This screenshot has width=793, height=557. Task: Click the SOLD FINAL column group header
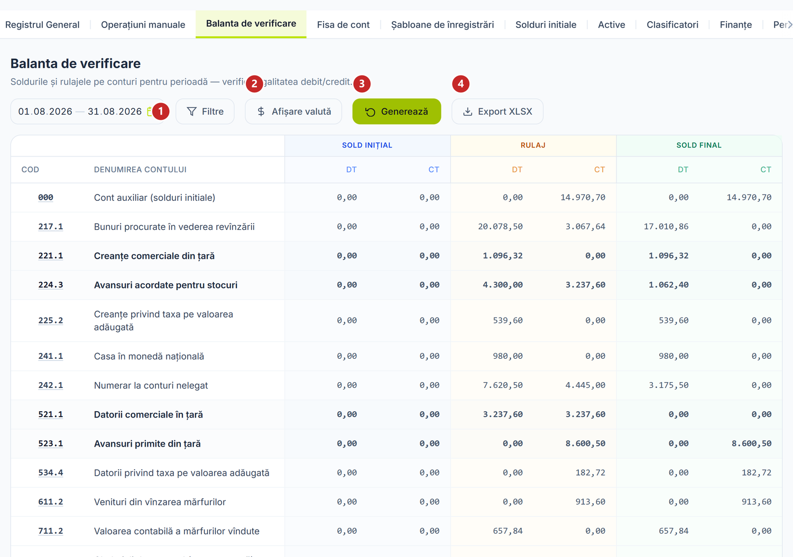[x=699, y=145]
